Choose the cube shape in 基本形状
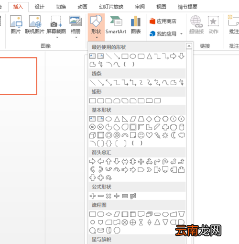Image resolution: width=239 pixels, height=244 pixels. coord(92,135)
